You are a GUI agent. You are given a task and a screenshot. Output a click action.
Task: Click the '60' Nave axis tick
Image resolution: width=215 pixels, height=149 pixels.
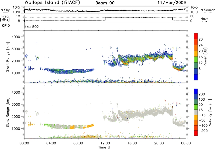point(192,16)
